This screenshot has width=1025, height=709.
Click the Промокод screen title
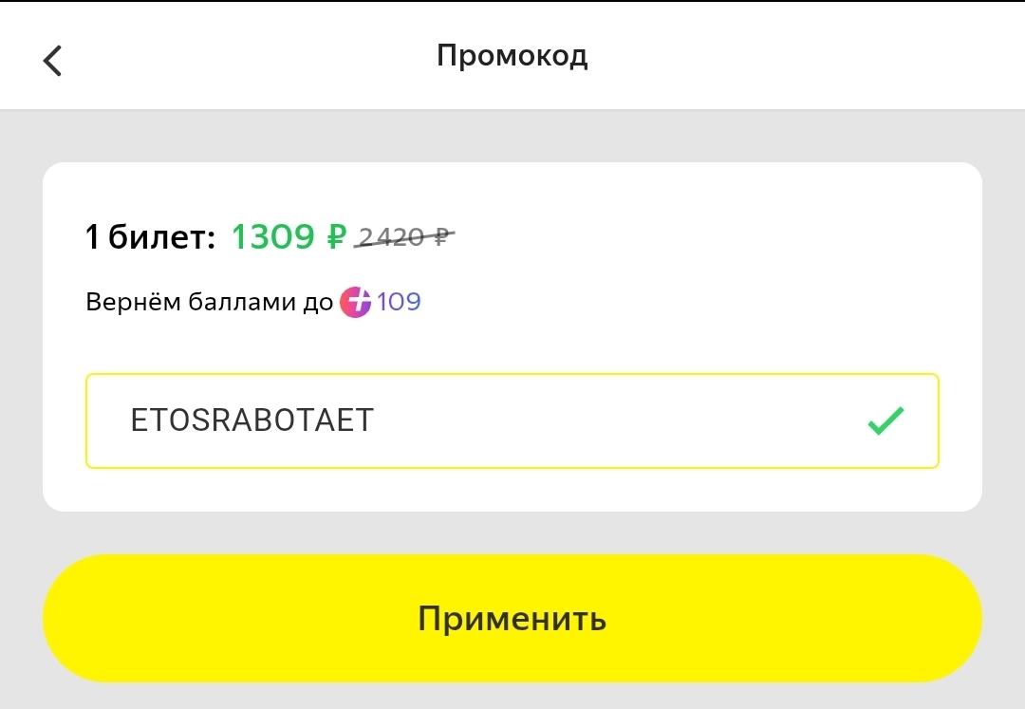pyautogui.click(x=512, y=55)
